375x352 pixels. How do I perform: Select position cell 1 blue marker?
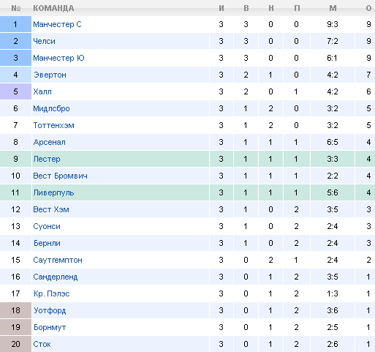tap(15, 24)
